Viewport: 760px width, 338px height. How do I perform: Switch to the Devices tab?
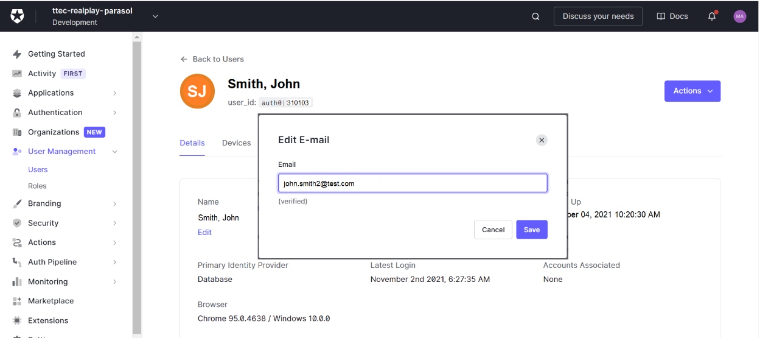236,143
